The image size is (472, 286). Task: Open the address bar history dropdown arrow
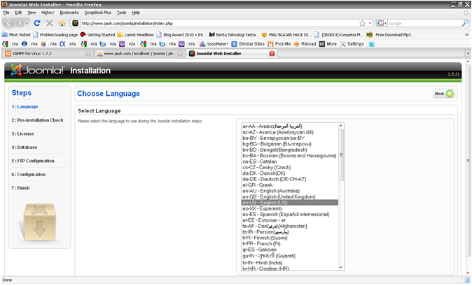370,23
